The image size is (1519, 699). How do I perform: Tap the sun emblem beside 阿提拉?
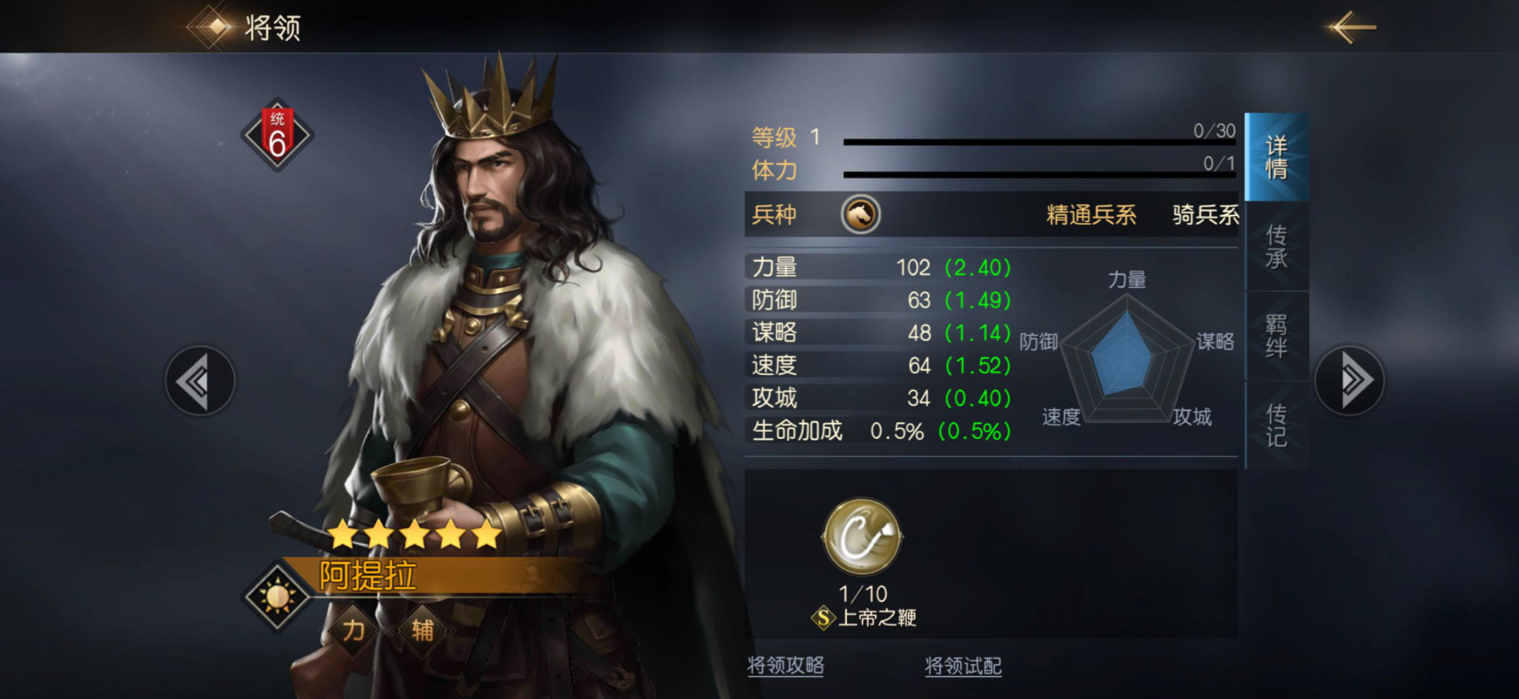[x=277, y=596]
